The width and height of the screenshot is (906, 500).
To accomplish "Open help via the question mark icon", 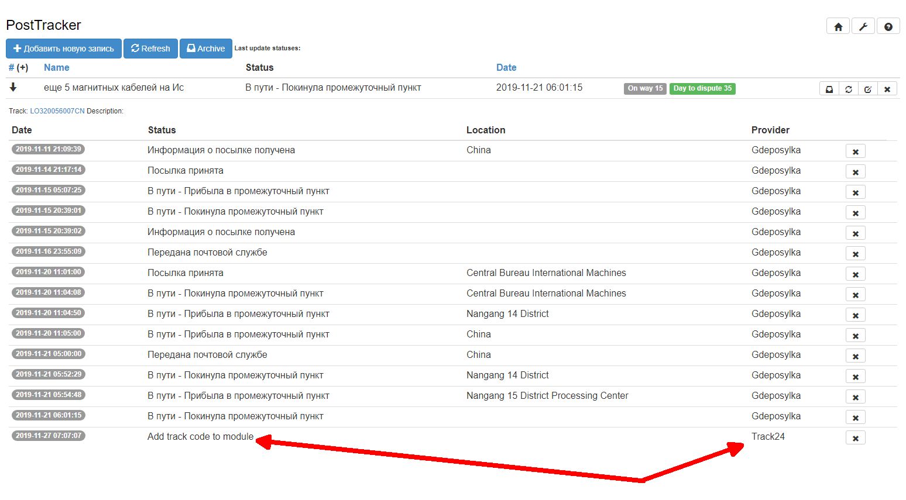I will (x=888, y=26).
